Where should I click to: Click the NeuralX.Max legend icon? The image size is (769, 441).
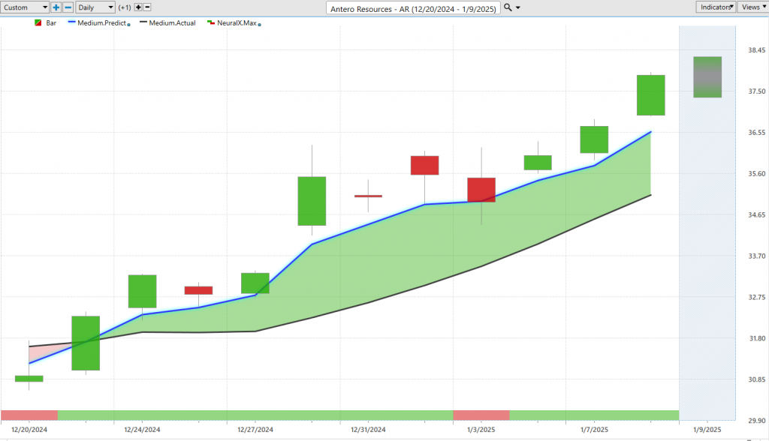(x=211, y=22)
